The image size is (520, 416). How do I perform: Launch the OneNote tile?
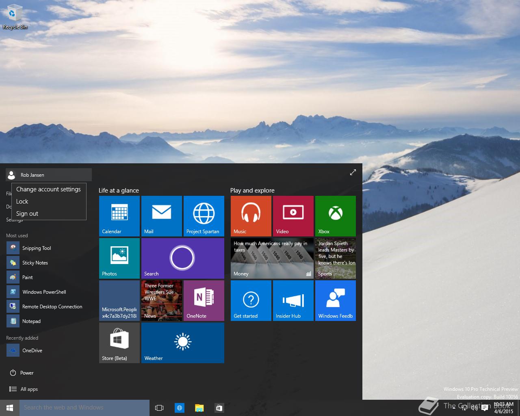pos(204,301)
